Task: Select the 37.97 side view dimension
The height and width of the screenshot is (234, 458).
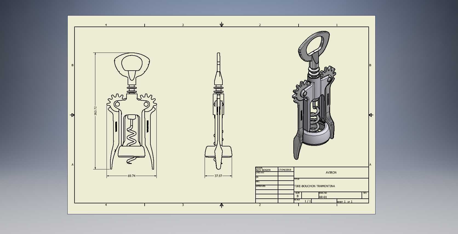Action: coord(218,176)
